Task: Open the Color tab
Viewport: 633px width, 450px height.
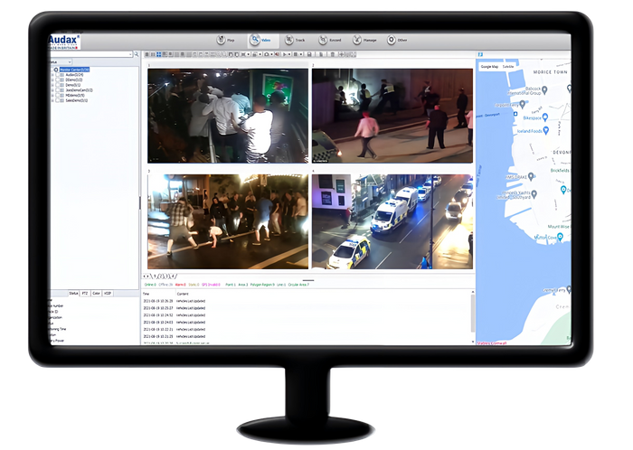Action: [96, 293]
